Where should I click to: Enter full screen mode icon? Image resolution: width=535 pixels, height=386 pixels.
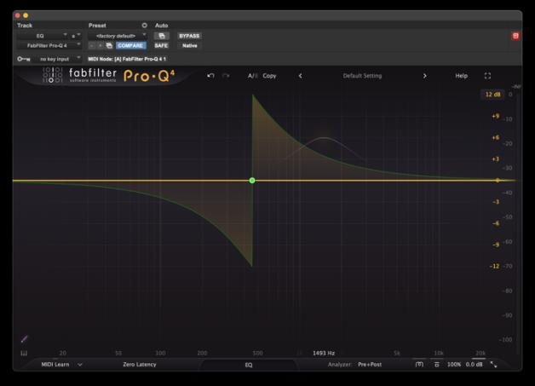point(487,76)
